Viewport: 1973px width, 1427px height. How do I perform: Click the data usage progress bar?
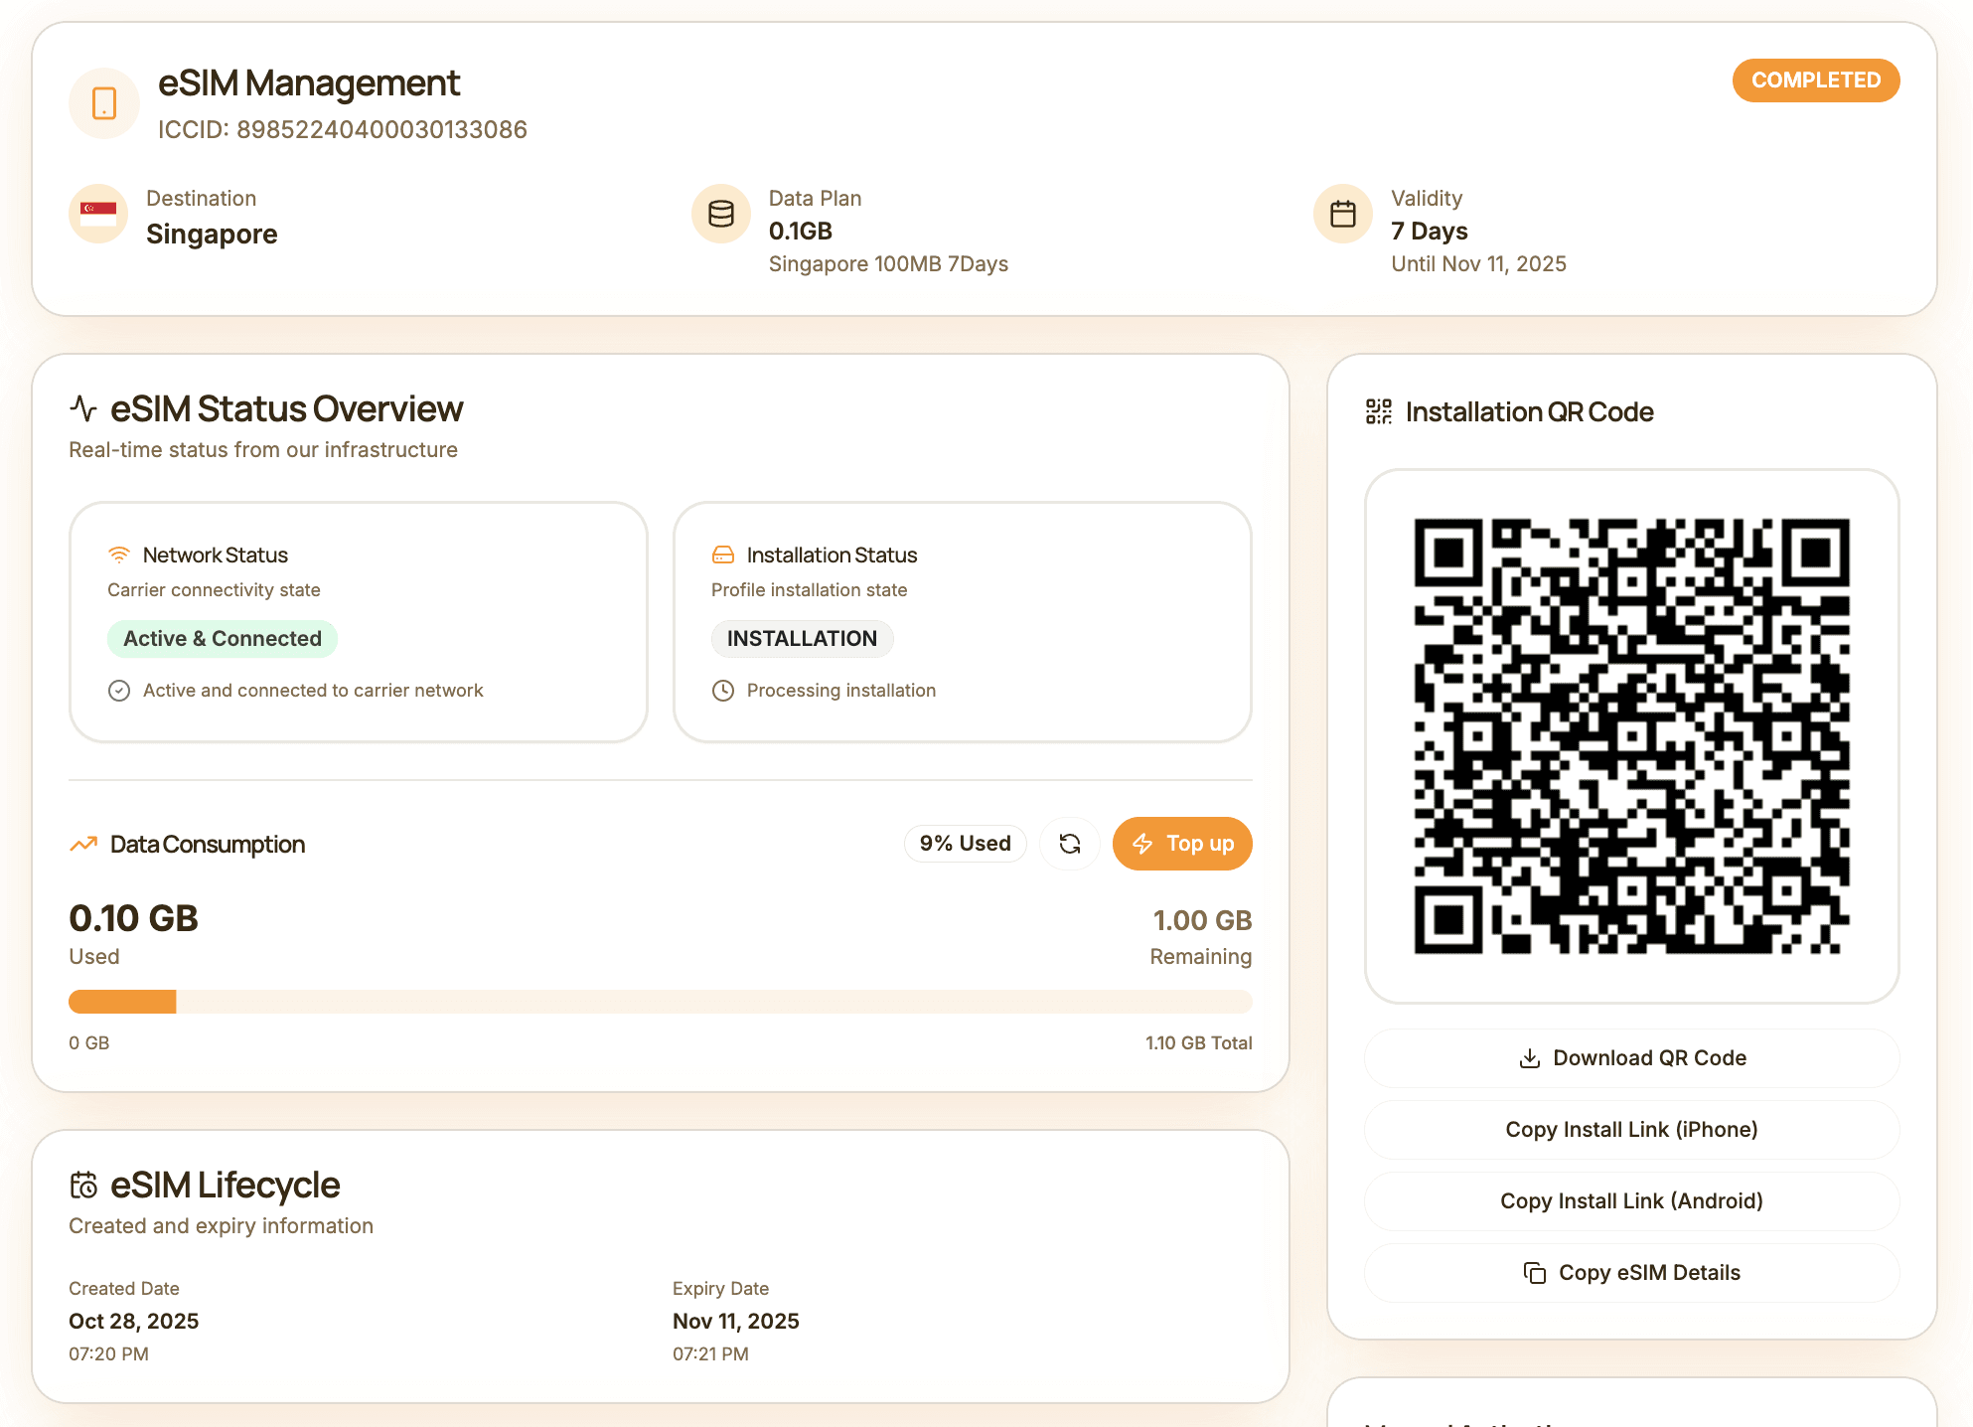660,1002
